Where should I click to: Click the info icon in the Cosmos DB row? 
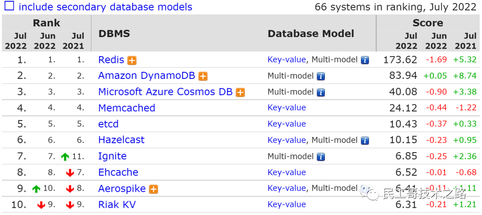coord(321,92)
